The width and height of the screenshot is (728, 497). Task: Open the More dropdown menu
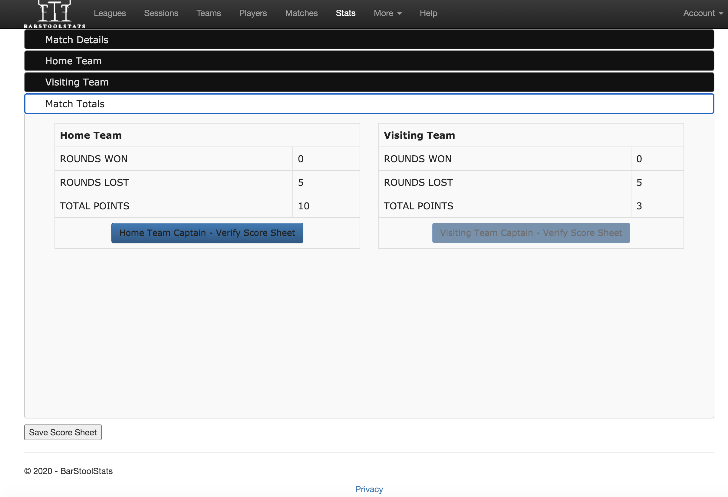pyautogui.click(x=387, y=13)
